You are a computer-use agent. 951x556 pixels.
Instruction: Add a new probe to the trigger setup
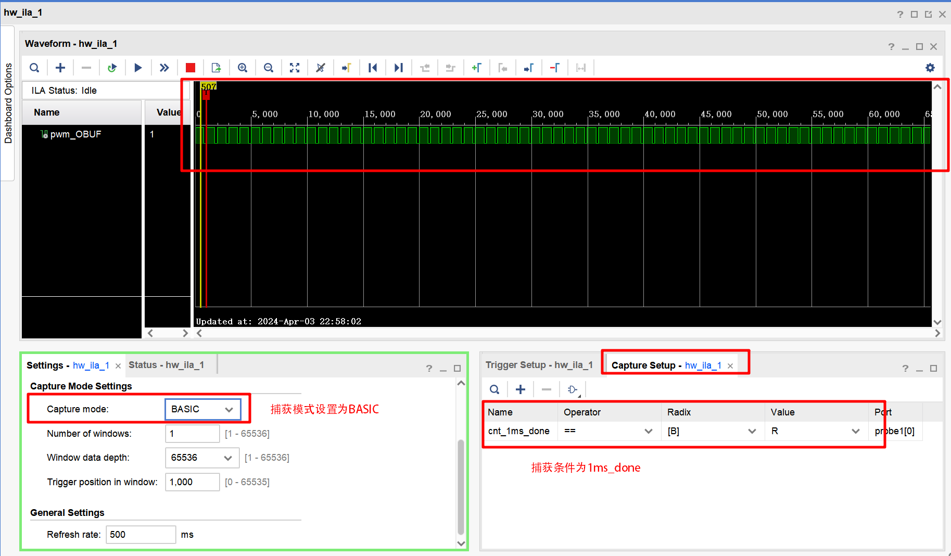tap(521, 389)
